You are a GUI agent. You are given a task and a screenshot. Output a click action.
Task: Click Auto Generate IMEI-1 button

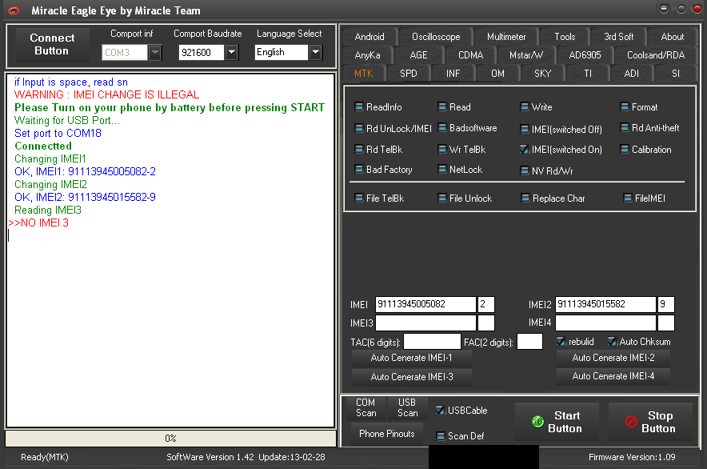(411, 358)
